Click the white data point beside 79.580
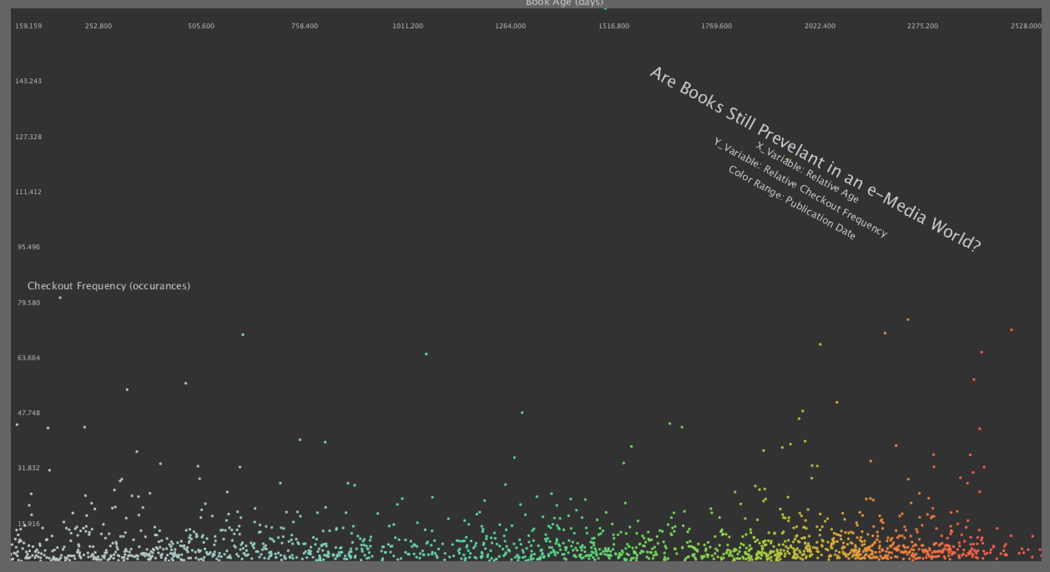The image size is (1050, 572). (x=60, y=298)
